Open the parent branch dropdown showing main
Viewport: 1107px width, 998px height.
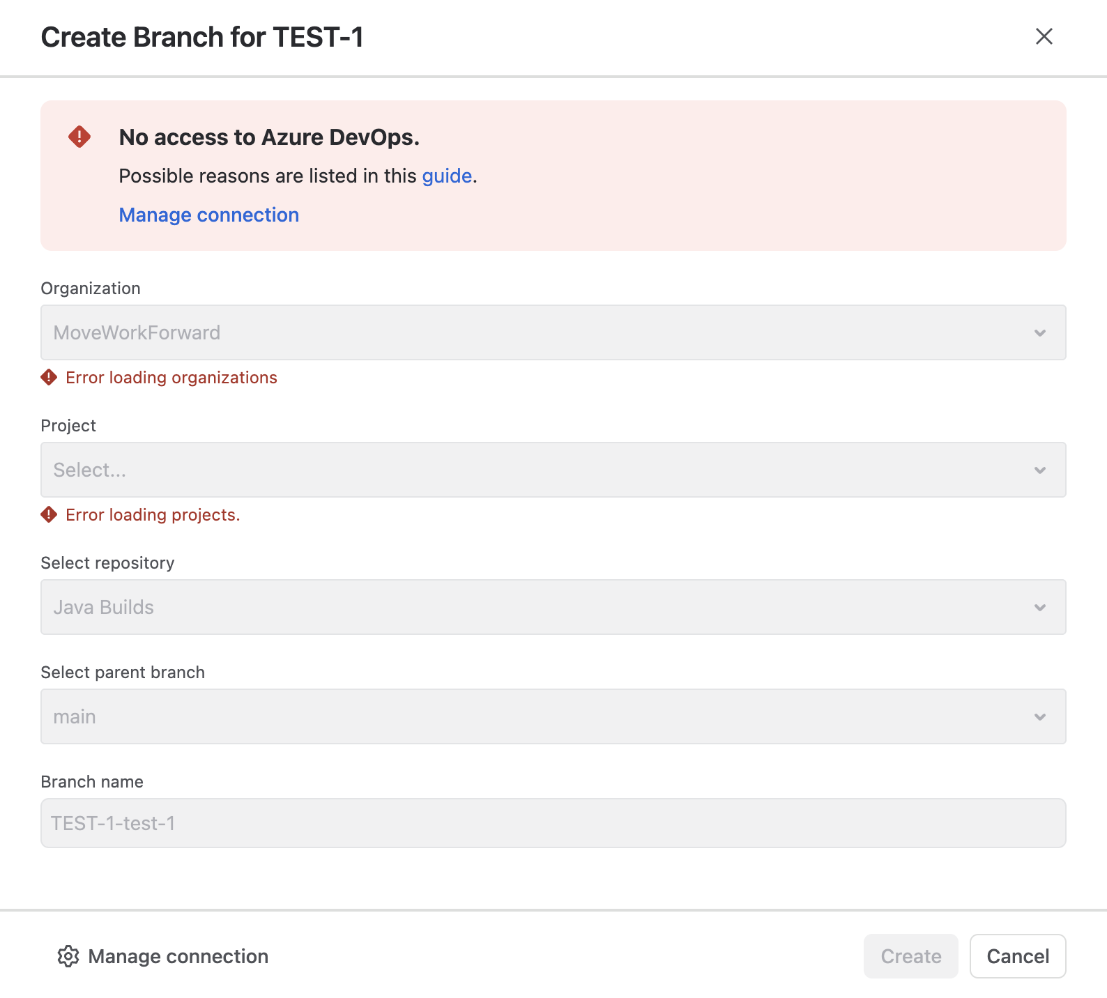coord(553,716)
